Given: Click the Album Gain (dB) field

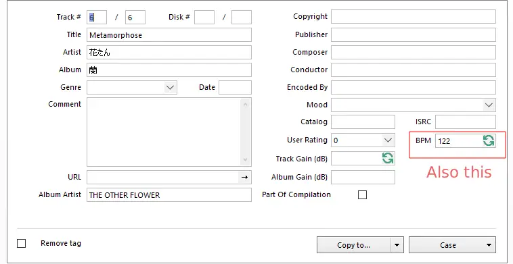Looking at the screenshot, I should pyautogui.click(x=363, y=177).
